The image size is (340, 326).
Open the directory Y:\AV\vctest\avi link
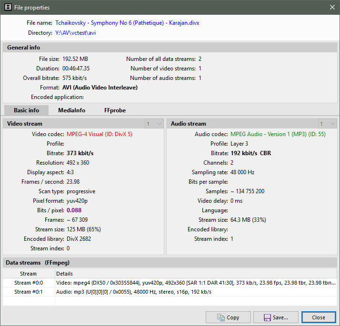pos(75,33)
